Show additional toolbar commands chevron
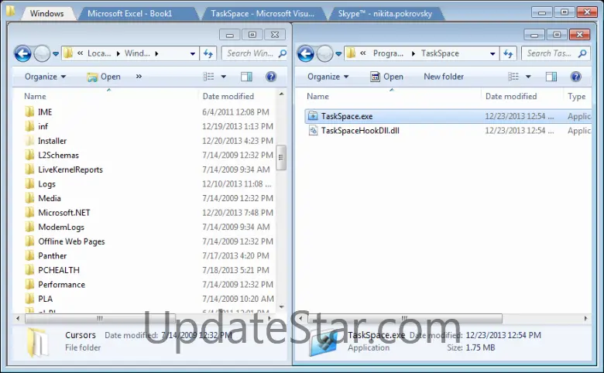This screenshot has width=604, height=373. click(x=139, y=77)
